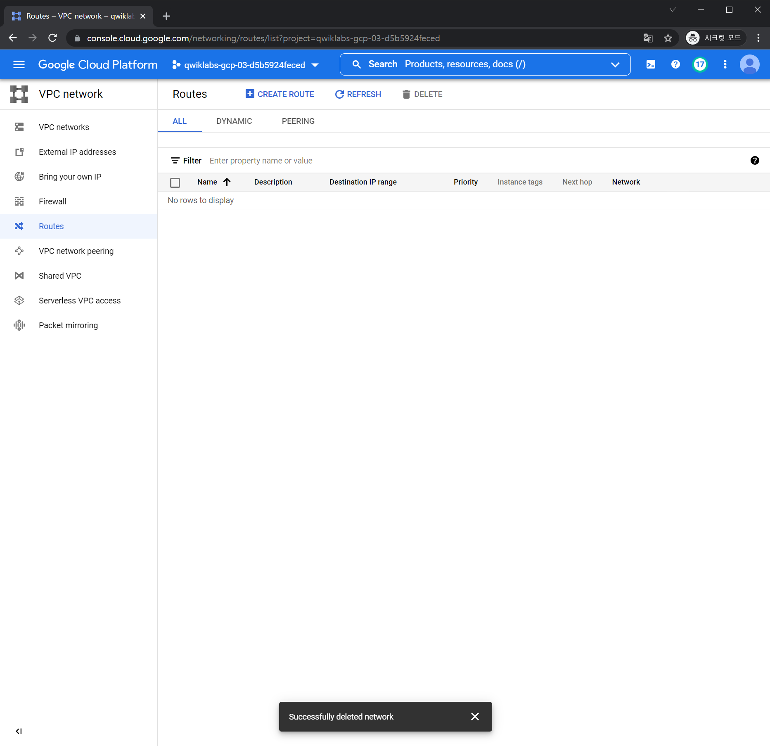
Task: Open the project selector dropdown
Action: click(245, 65)
